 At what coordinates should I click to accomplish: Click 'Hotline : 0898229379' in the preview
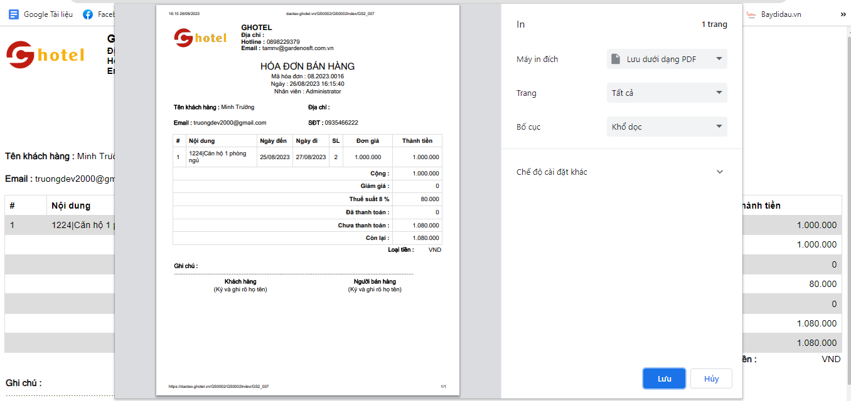(270, 42)
